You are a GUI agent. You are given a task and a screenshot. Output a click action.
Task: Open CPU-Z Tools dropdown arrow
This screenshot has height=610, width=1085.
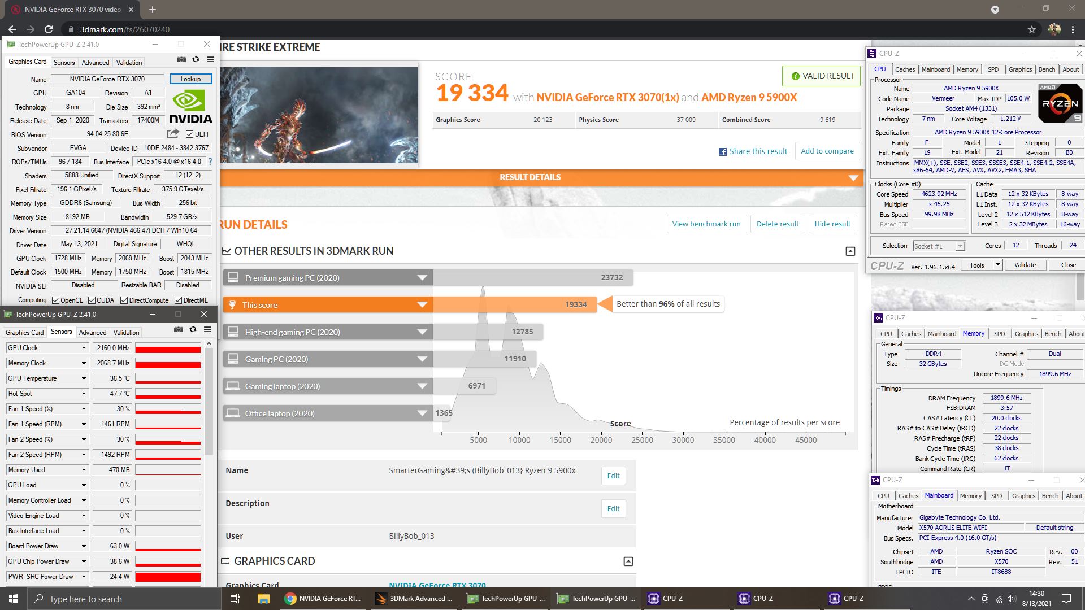point(997,265)
